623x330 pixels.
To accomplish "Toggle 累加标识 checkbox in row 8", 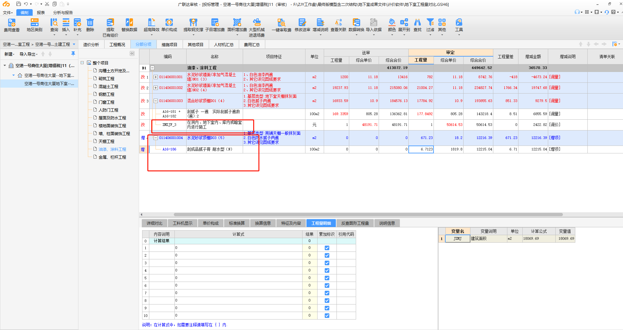I will pos(327,301).
